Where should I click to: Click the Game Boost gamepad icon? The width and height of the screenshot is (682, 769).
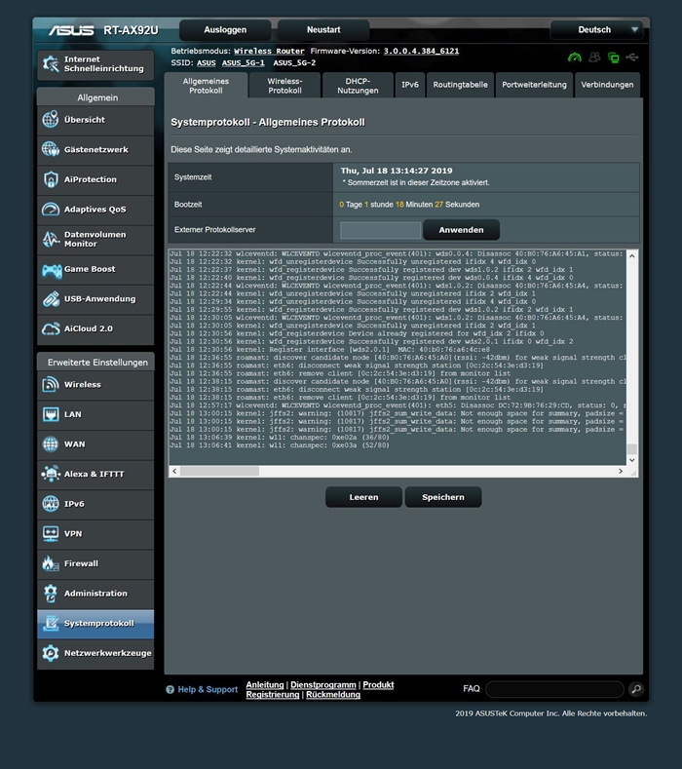tap(51, 269)
